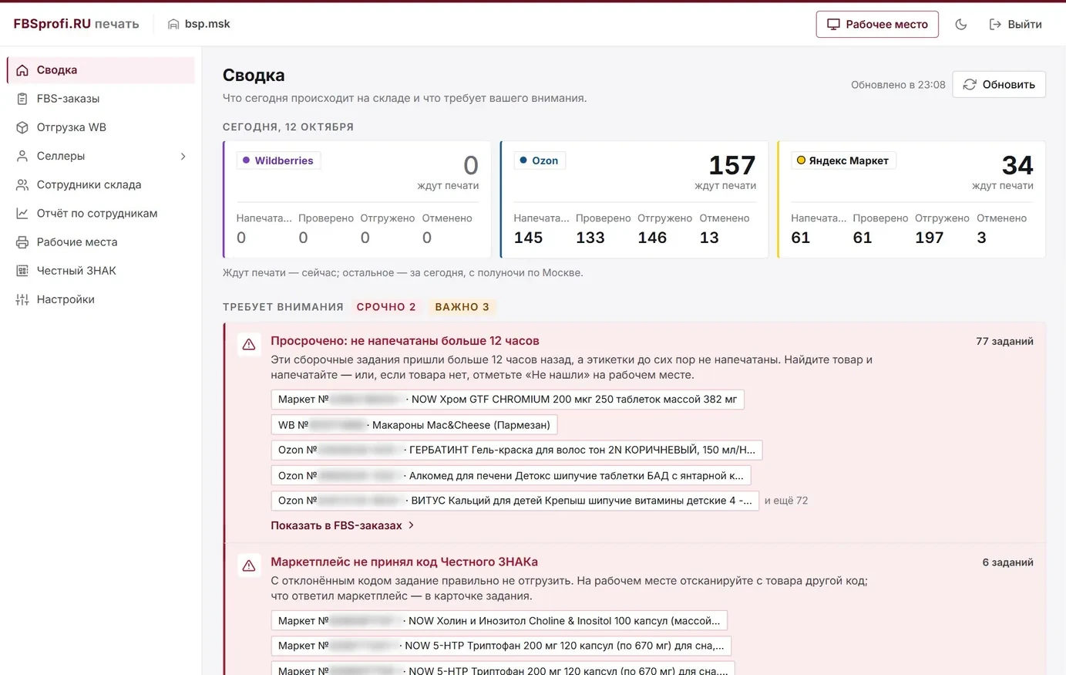Click the warehouse icon next to bsp.msk

[173, 24]
